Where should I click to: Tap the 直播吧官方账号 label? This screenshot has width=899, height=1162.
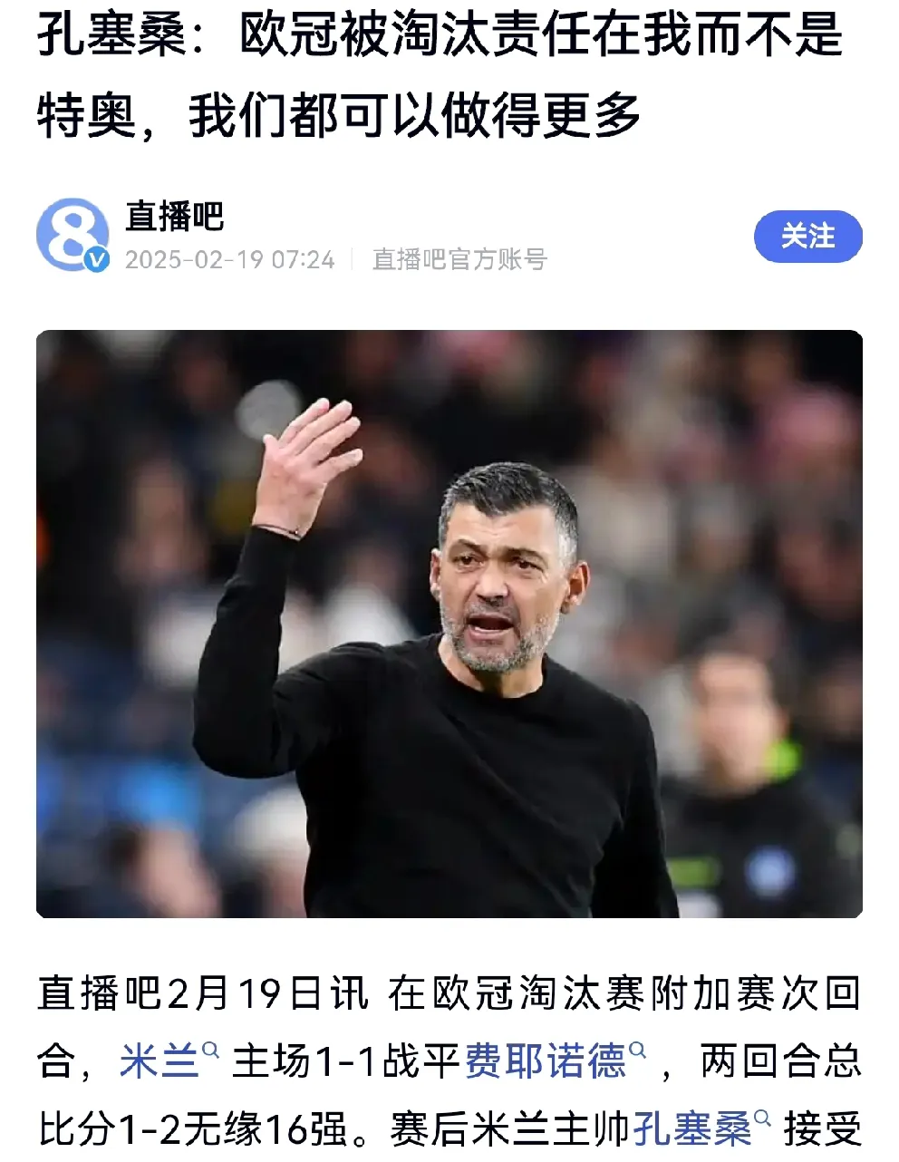coord(459,260)
